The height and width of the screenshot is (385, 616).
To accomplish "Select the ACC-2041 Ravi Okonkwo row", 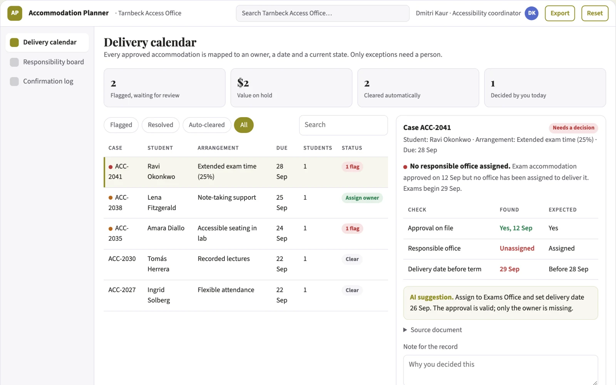I will (246, 172).
